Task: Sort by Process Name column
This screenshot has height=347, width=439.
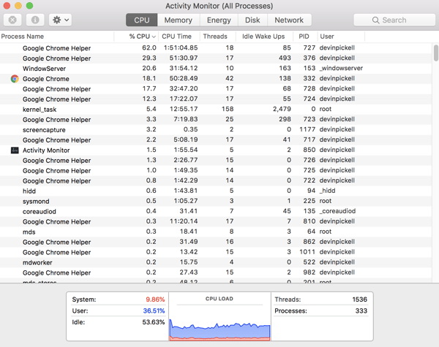Action: pyautogui.click(x=57, y=37)
